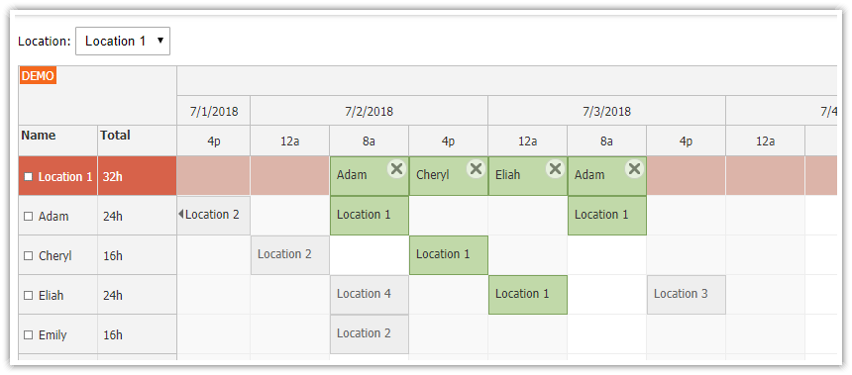Select the 7/3/2018 date header
852x375 pixels.
pos(607,111)
